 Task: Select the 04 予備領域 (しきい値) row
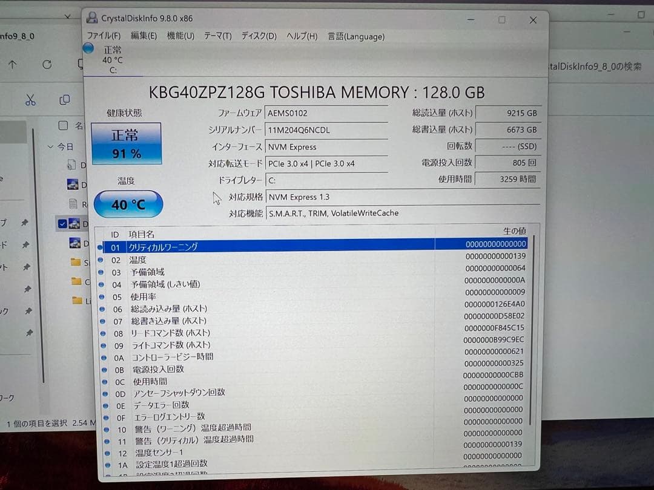[x=313, y=284]
